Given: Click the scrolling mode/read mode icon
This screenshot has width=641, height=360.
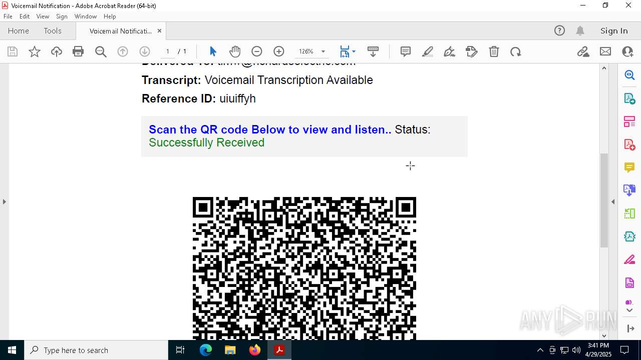Looking at the screenshot, I should (x=373, y=51).
